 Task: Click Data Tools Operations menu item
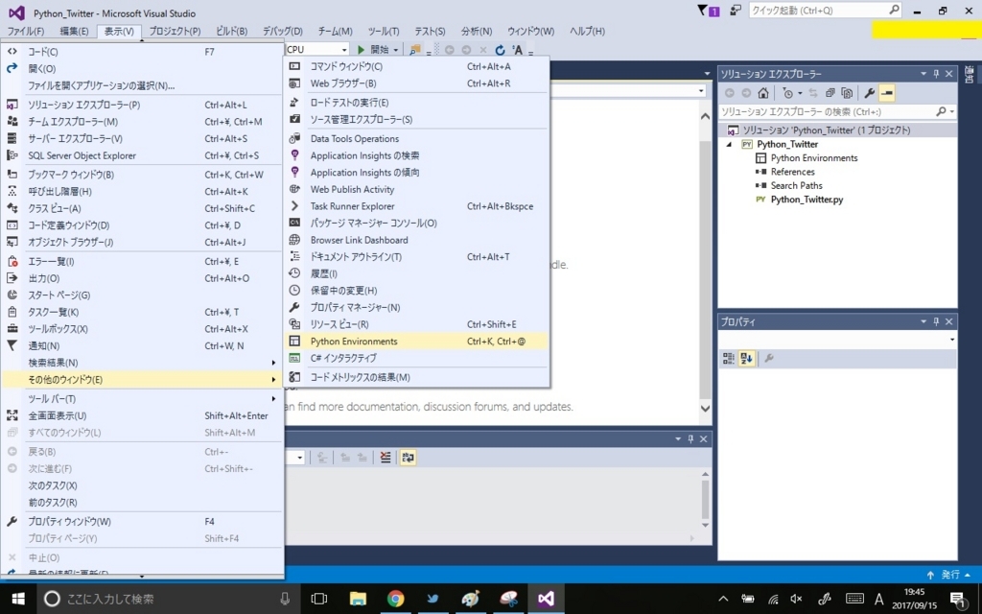[417, 138]
